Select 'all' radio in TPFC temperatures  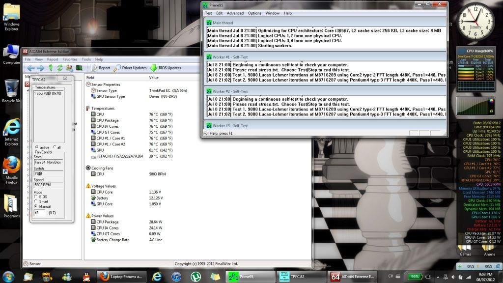[x=55, y=147]
